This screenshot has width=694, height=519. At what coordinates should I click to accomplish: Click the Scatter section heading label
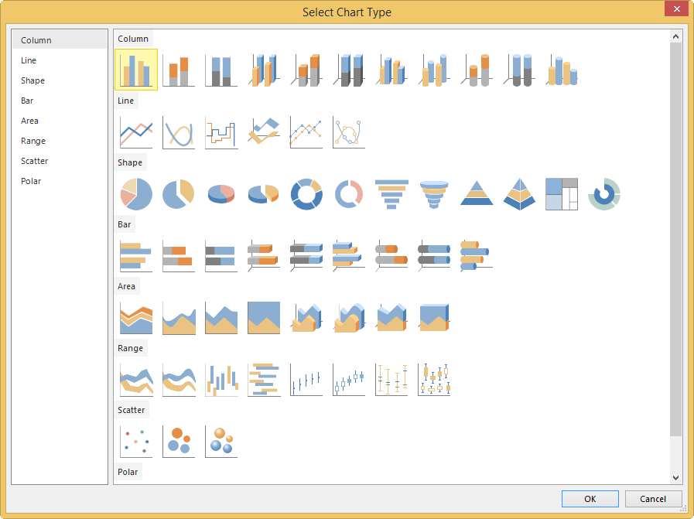pyautogui.click(x=131, y=410)
